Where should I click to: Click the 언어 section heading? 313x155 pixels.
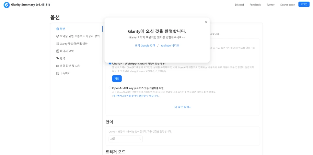point(110,122)
